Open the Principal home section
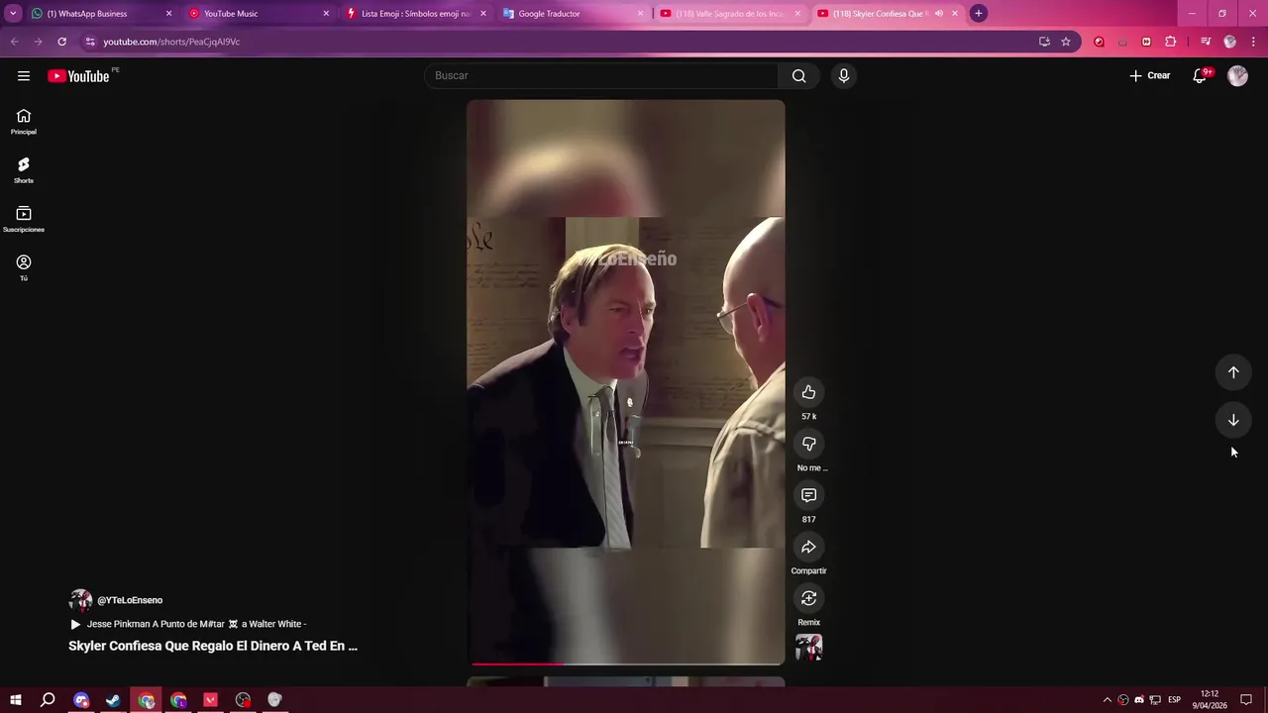The width and height of the screenshot is (1268, 713). (x=24, y=122)
